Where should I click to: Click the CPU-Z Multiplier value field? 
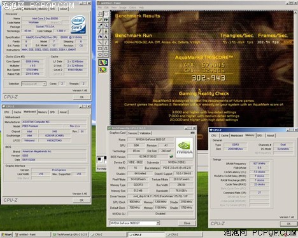[x=32, y=65]
